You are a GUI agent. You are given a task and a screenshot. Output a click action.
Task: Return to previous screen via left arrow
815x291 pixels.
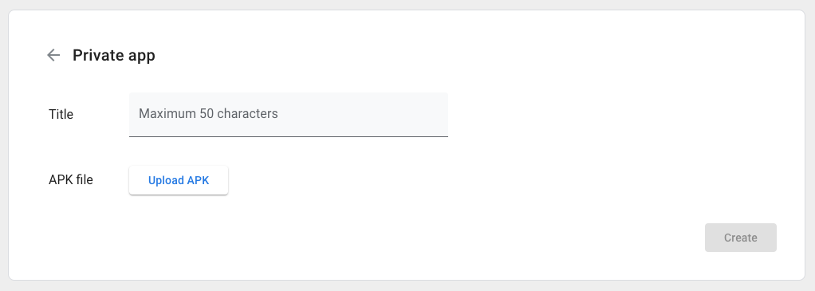53,55
